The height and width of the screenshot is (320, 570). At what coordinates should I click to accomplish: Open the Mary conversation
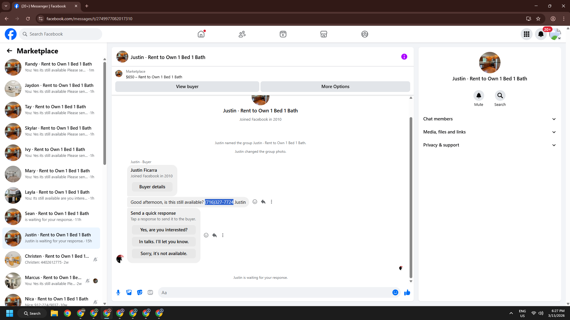(x=51, y=174)
